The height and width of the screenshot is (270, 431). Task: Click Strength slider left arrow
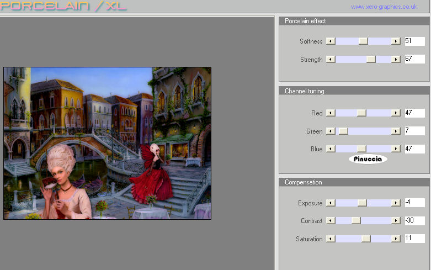tap(331, 59)
